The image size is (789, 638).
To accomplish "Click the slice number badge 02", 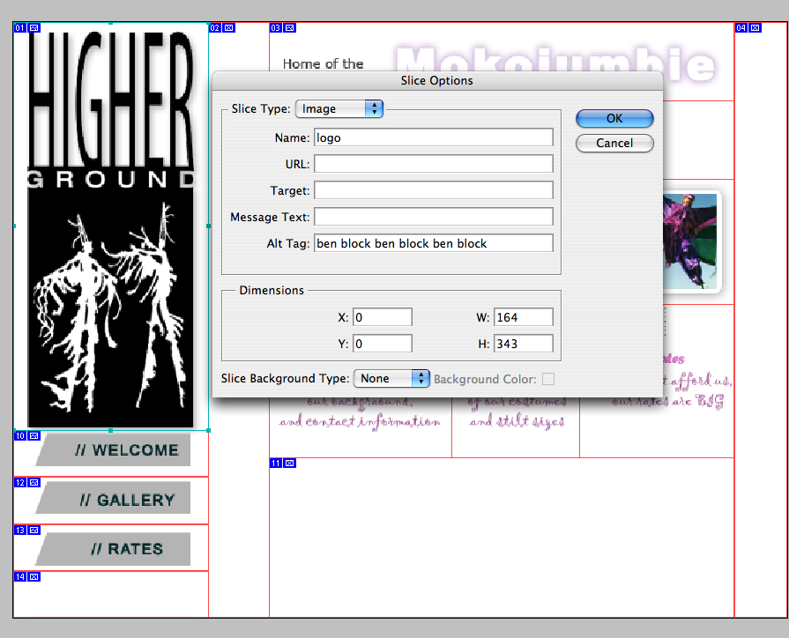I will pyautogui.click(x=215, y=27).
